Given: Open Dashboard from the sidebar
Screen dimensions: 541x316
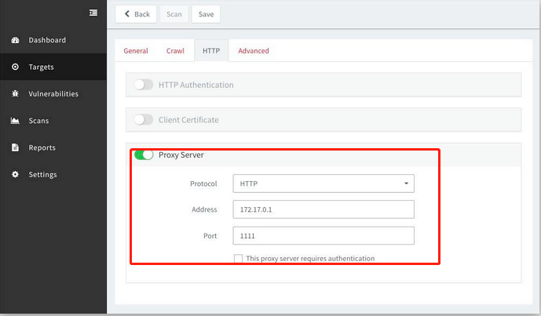Looking at the screenshot, I should tap(53, 40).
